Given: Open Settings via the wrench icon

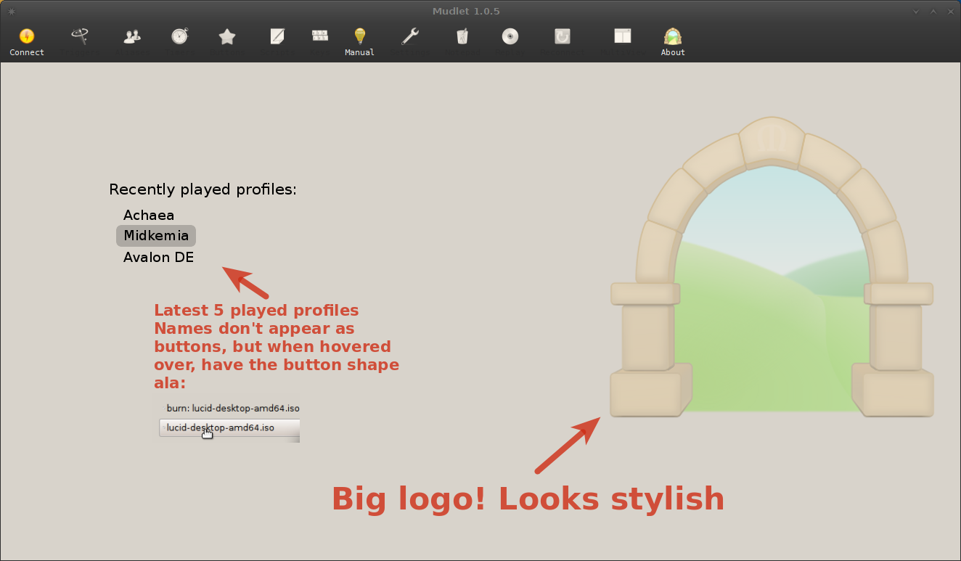Looking at the screenshot, I should click(x=410, y=36).
